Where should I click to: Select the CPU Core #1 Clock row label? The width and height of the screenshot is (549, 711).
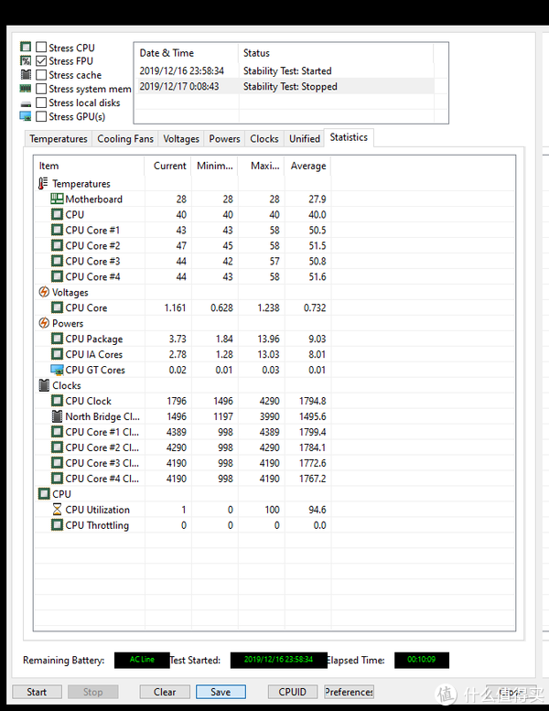coord(102,432)
